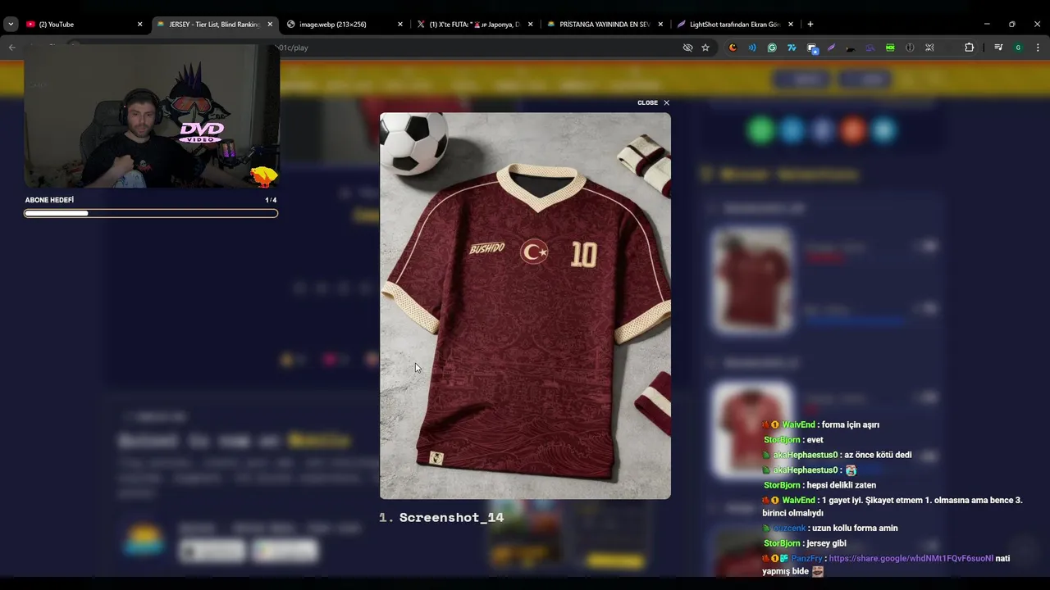Open the blue Tv extension icon
This screenshot has width=1050, height=590.
point(792,48)
